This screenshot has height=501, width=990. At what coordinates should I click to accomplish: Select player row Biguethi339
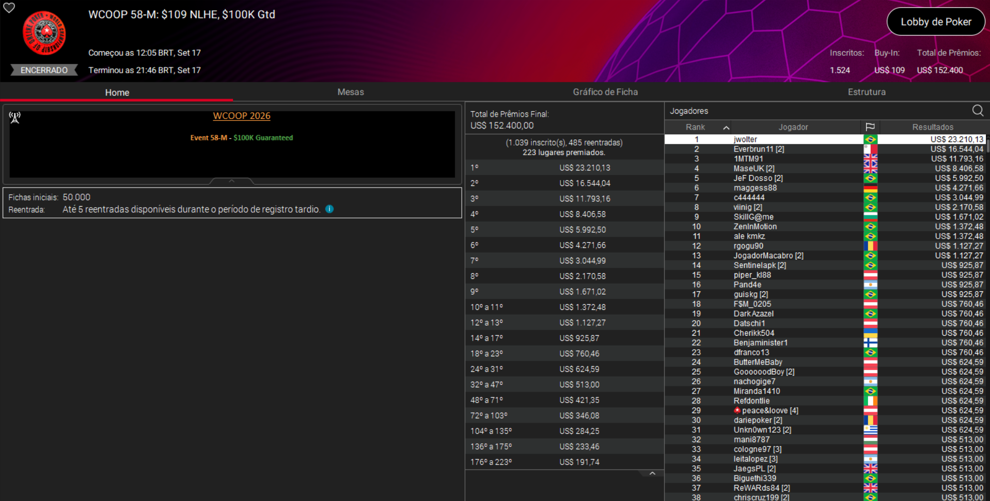(825, 478)
